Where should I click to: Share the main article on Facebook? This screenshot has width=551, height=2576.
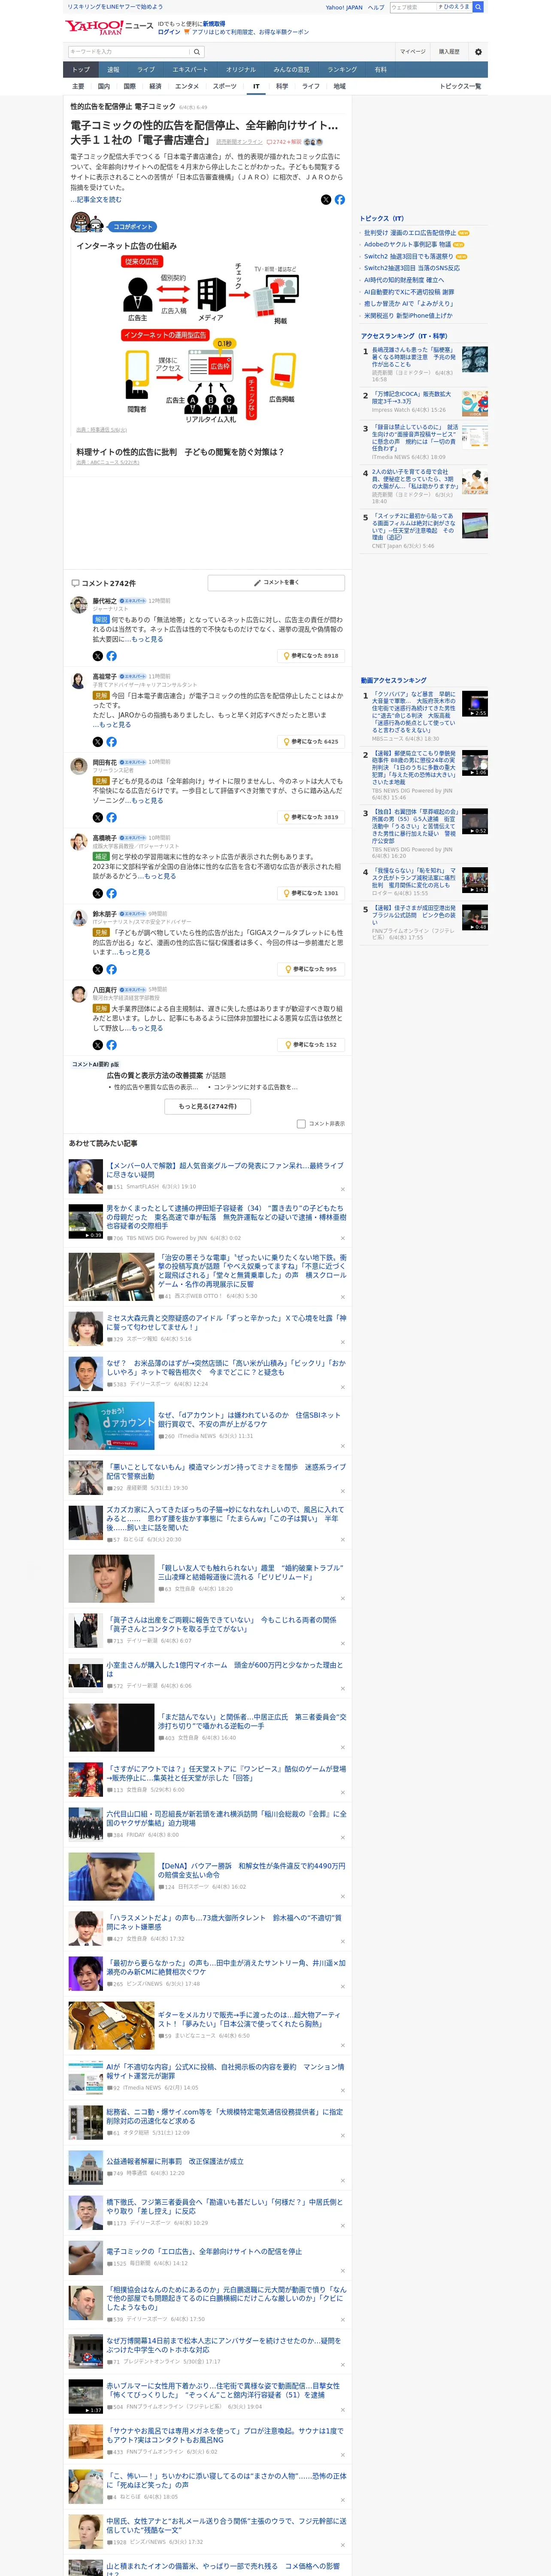pos(340,199)
